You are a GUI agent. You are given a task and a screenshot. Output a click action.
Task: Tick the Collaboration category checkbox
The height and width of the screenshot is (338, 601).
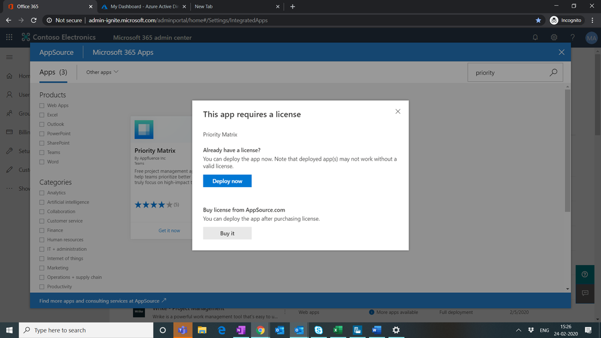point(42,212)
